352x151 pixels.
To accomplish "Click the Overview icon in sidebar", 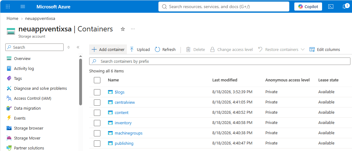I will coord(9,59).
